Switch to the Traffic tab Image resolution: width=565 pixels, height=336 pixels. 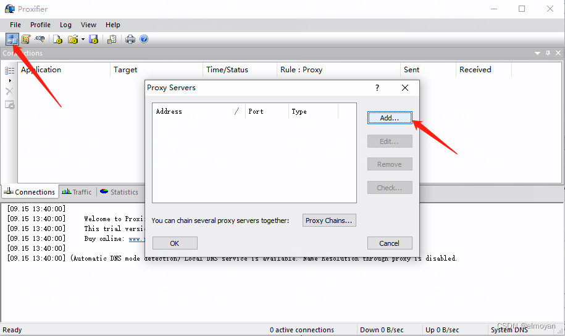(x=77, y=192)
